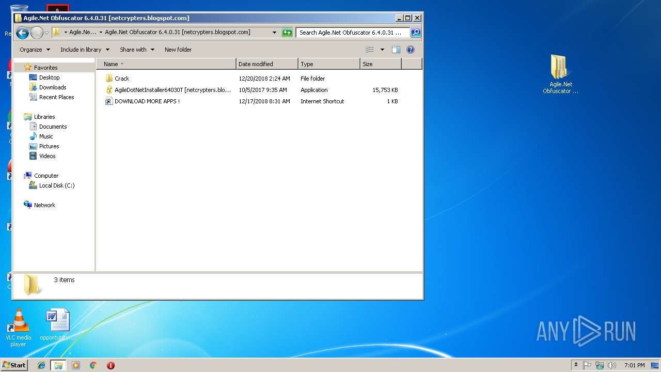Minimize the Explorer window
Screen dimensions: 661x372
tap(399, 18)
